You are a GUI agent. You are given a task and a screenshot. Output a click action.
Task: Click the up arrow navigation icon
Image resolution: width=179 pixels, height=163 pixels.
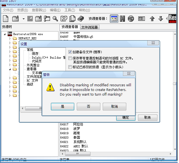tap(152, 19)
